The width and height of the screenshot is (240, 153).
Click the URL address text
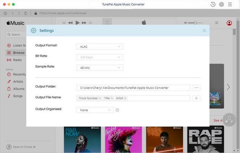coord(63,13)
